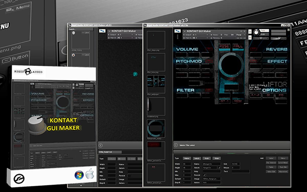Add a Level Meter control

click(283, 163)
